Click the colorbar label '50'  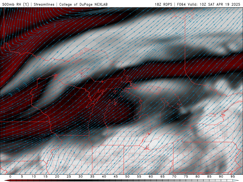(x=127, y=177)
